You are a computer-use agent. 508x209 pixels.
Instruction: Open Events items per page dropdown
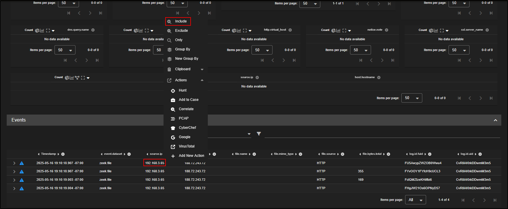pos(415,200)
